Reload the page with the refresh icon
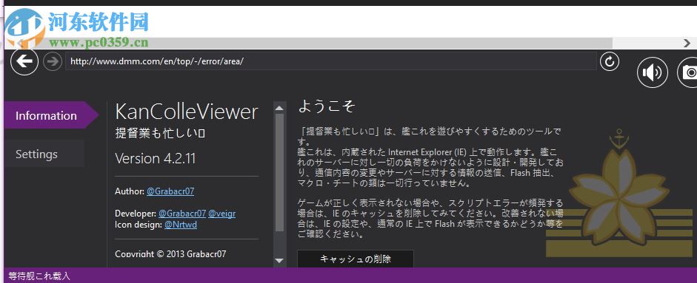This screenshot has width=697, height=283. 610,61
